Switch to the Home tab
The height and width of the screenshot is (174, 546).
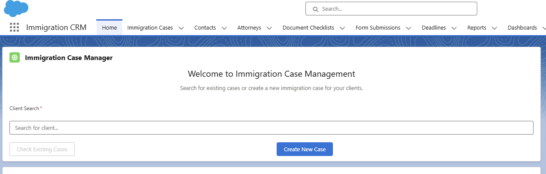110,27
